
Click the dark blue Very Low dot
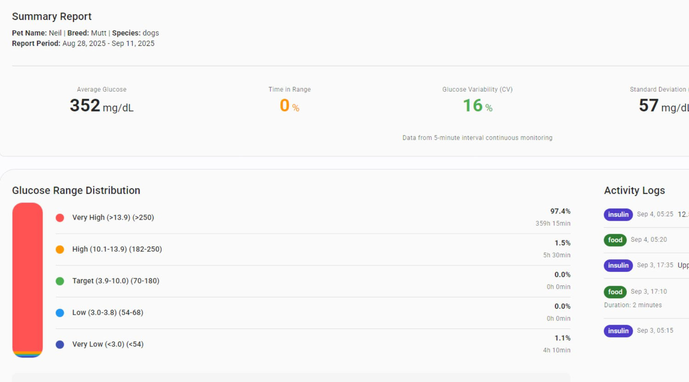click(60, 344)
